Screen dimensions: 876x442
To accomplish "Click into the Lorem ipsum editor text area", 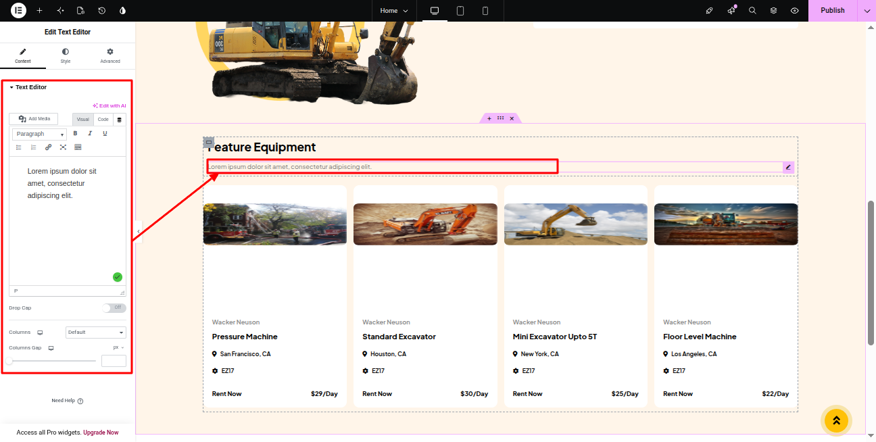I will (67, 221).
